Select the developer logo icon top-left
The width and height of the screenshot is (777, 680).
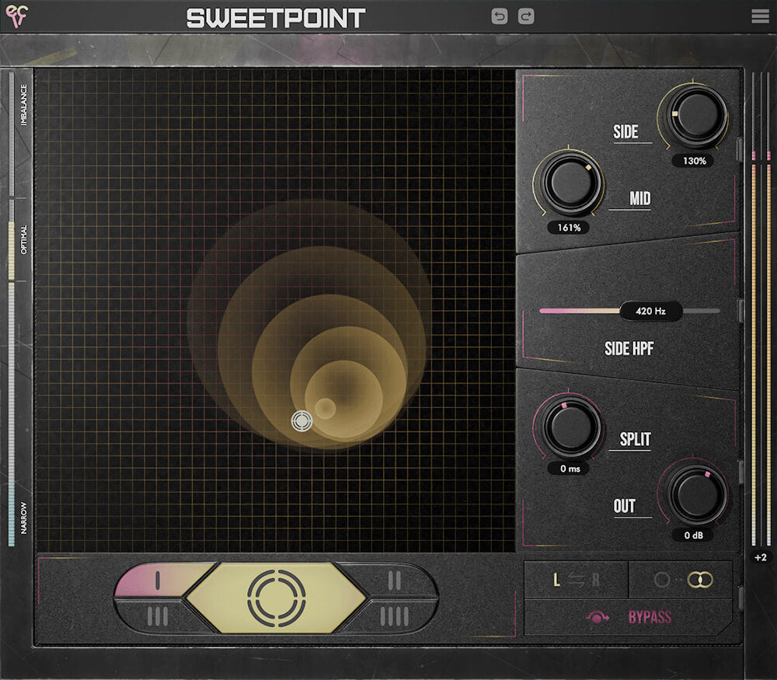tap(17, 15)
